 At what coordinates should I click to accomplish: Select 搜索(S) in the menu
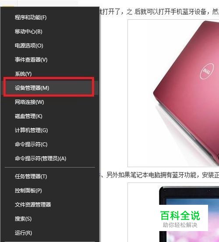(x=49, y=219)
